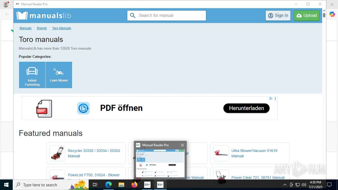Screen dimensions: 338x190
Task: Open the ad options three-dot menu
Action: tap(275, 98)
